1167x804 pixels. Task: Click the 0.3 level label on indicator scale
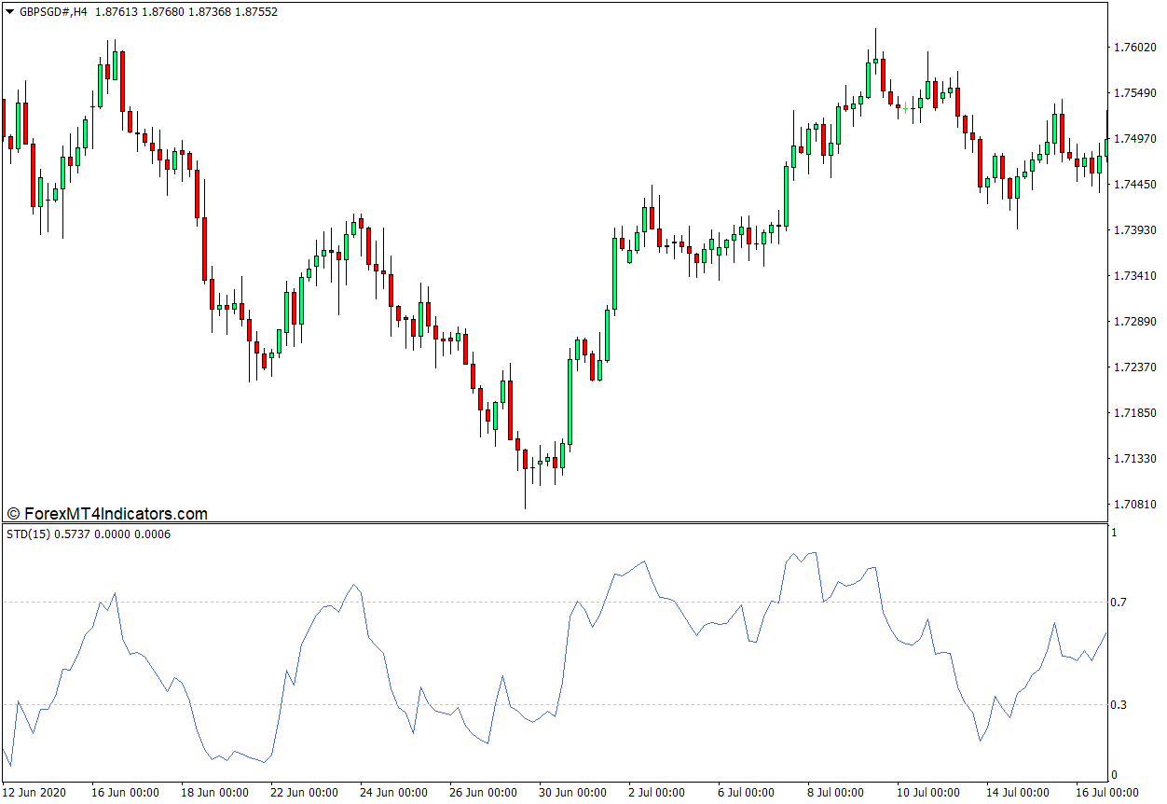pos(1119,705)
